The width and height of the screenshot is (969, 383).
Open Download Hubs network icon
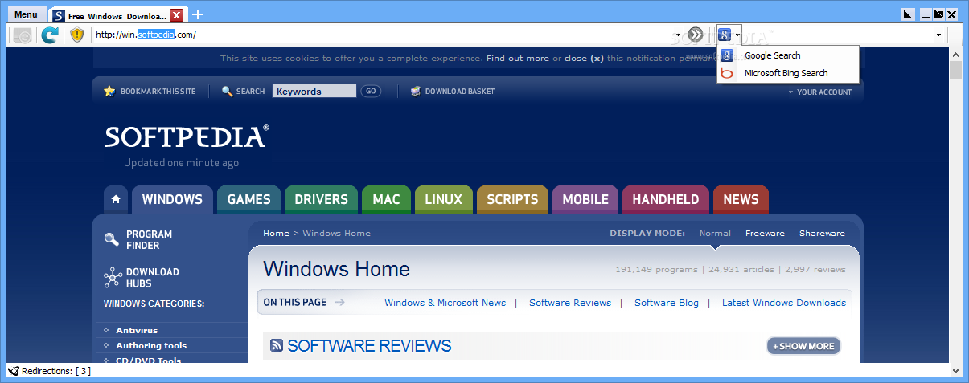(x=113, y=278)
